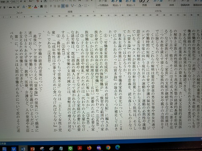
Task: Select the justify alignment button
Action: (63, 6)
